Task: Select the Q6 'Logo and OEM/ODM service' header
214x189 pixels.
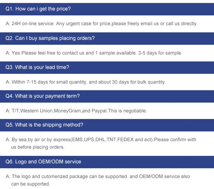Action: tap(107, 162)
